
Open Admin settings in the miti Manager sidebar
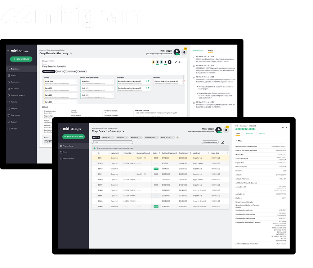click(73, 158)
